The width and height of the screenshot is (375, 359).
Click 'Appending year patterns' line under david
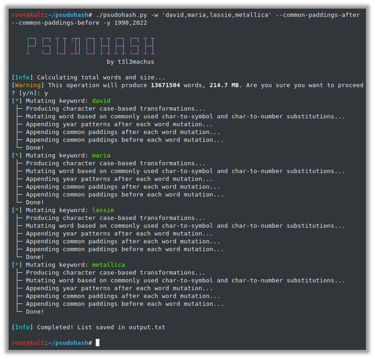coord(120,124)
